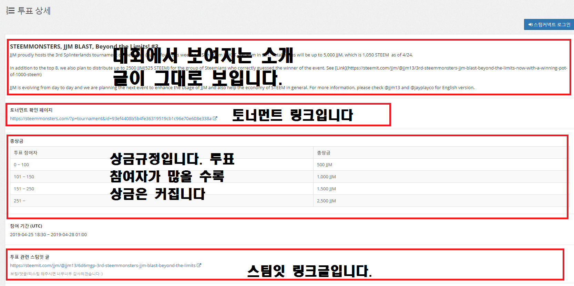This screenshot has height=286, width=574.
Task: Click the 투표 참여자 column header
Action: (162, 152)
